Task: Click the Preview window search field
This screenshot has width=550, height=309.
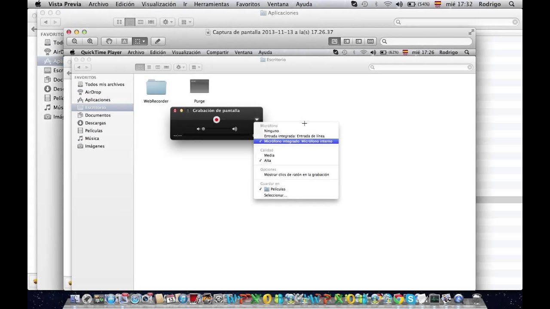Action: (426, 41)
